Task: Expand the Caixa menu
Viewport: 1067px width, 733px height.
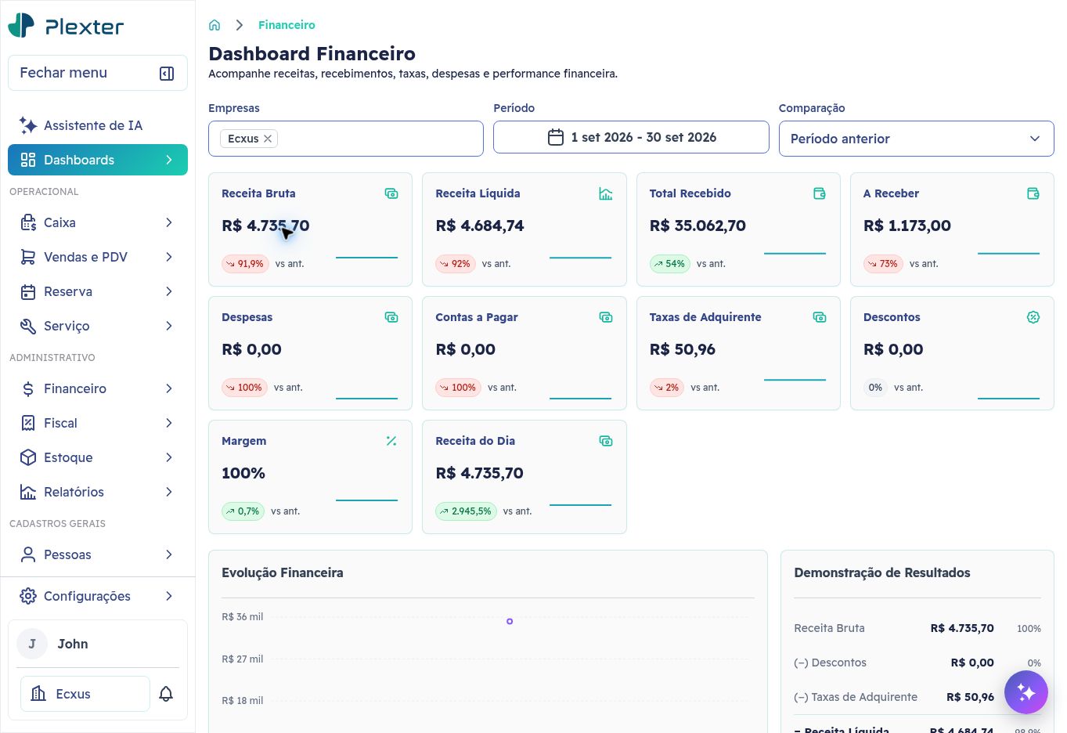Action: point(98,222)
